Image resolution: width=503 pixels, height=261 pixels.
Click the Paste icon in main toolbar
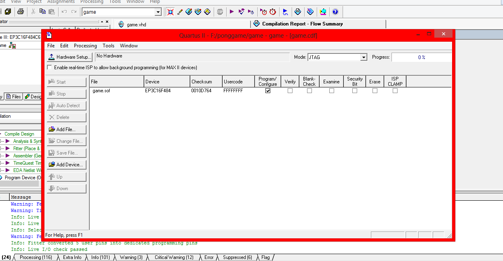click(x=51, y=12)
